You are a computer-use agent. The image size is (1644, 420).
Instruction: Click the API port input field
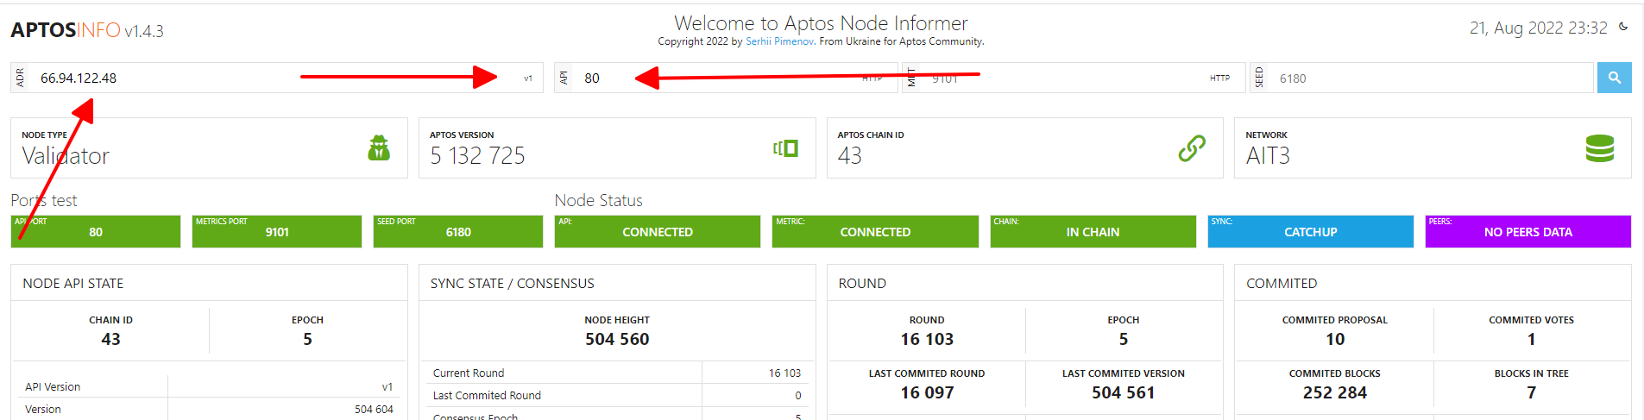[716, 78]
